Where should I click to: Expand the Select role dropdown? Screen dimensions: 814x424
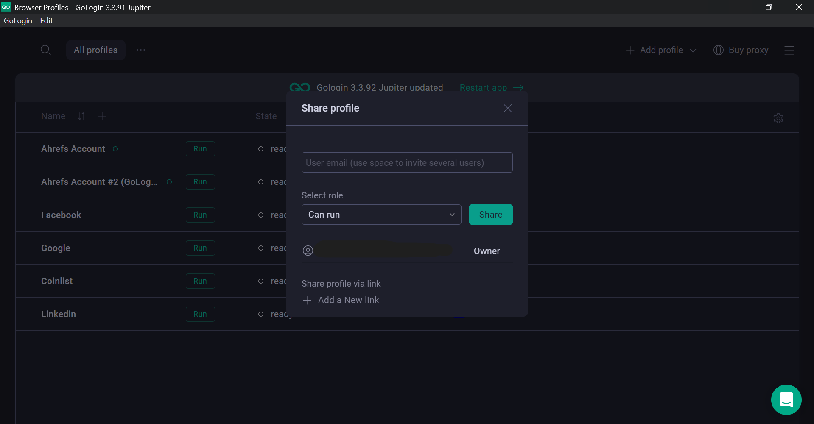pos(381,215)
